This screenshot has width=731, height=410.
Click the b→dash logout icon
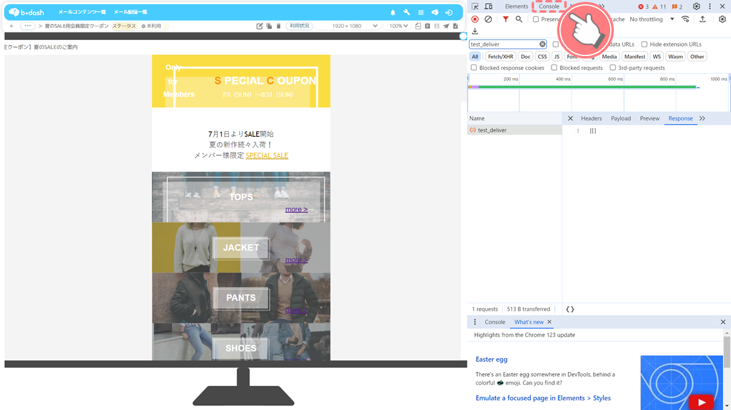click(449, 13)
